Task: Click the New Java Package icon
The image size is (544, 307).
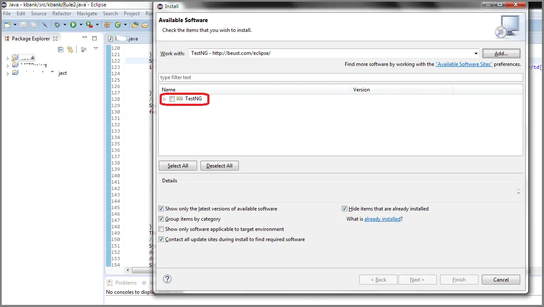Action: (108, 25)
